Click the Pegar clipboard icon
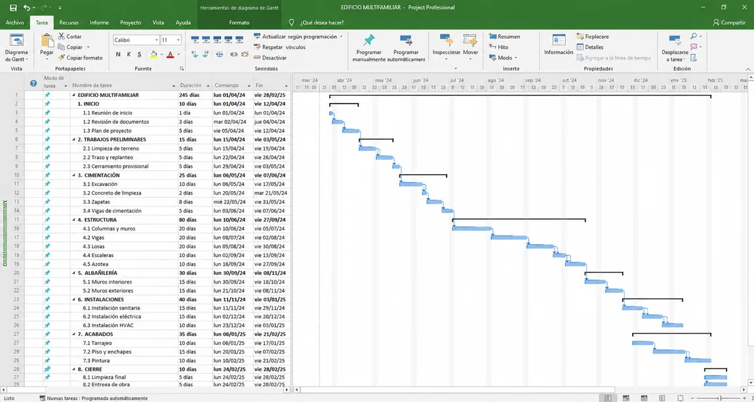This screenshot has height=402, width=754. (x=47, y=41)
